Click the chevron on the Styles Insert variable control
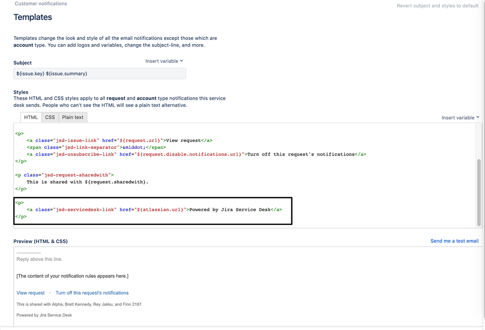This screenshot has height=330, width=485. click(x=478, y=117)
